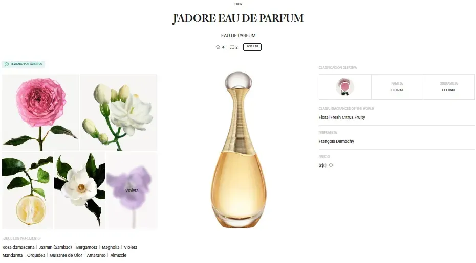476x263 pixels.
Task: Click the price info icon
Action: coord(331,165)
